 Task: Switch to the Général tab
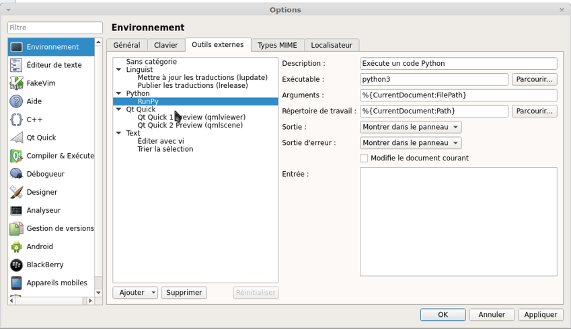pos(126,45)
